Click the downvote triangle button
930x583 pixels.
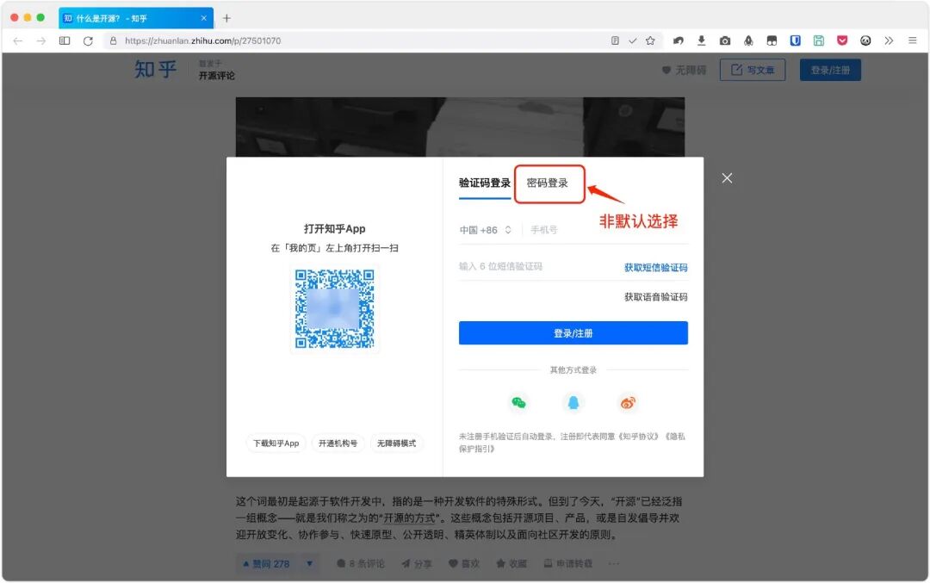point(310,564)
